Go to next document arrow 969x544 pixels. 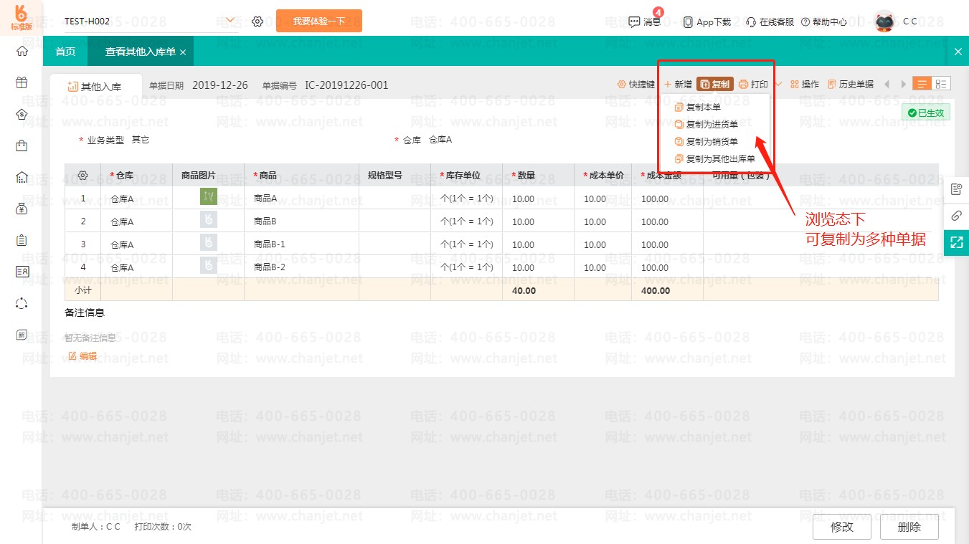903,85
